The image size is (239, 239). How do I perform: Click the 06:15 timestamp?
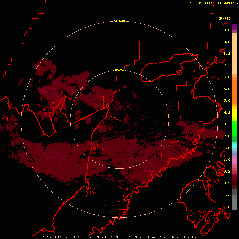point(190,237)
